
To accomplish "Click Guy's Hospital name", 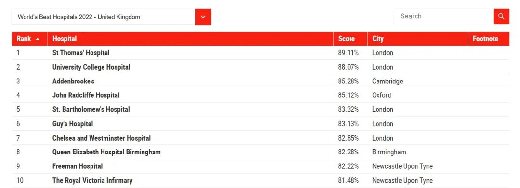I will pyautogui.click(x=73, y=124).
